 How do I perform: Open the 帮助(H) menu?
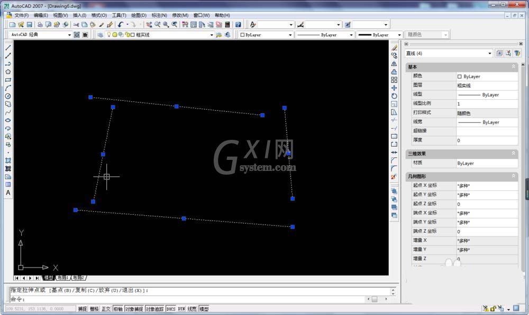tap(222, 15)
